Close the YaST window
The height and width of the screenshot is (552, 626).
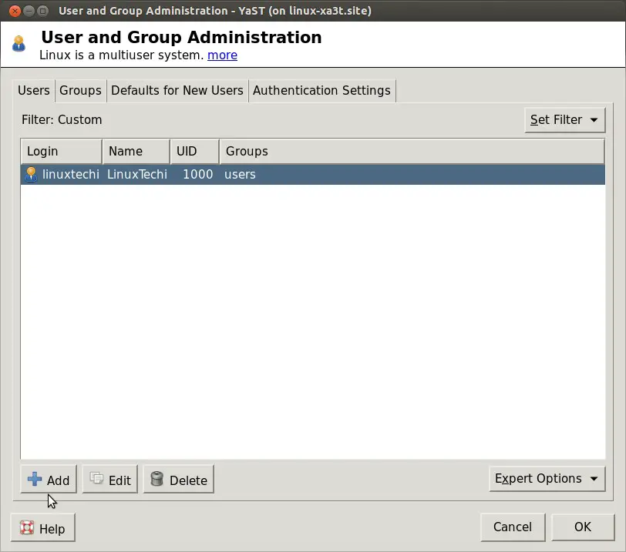tap(15, 11)
